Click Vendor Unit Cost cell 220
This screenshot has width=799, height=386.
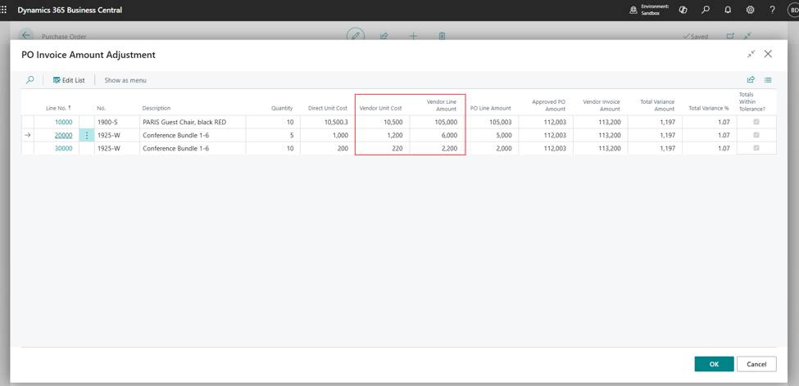click(382, 149)
